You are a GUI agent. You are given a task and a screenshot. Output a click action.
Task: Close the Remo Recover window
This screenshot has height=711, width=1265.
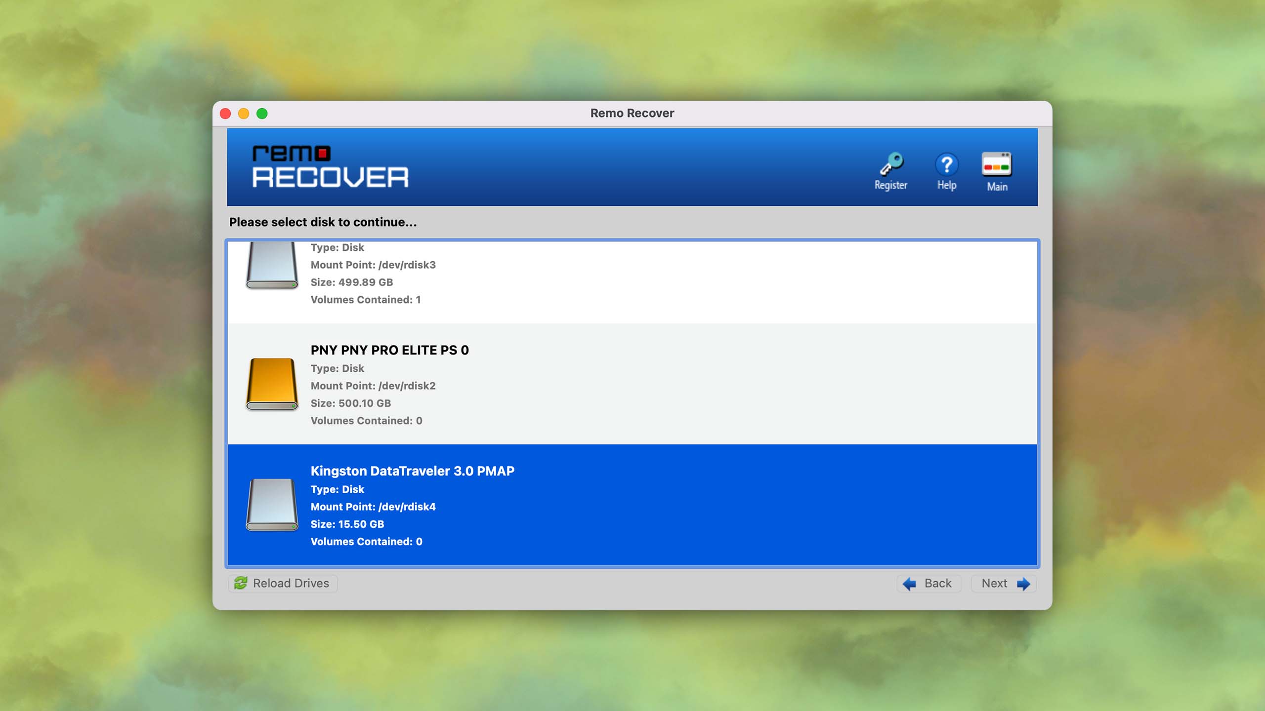(225, 114)
